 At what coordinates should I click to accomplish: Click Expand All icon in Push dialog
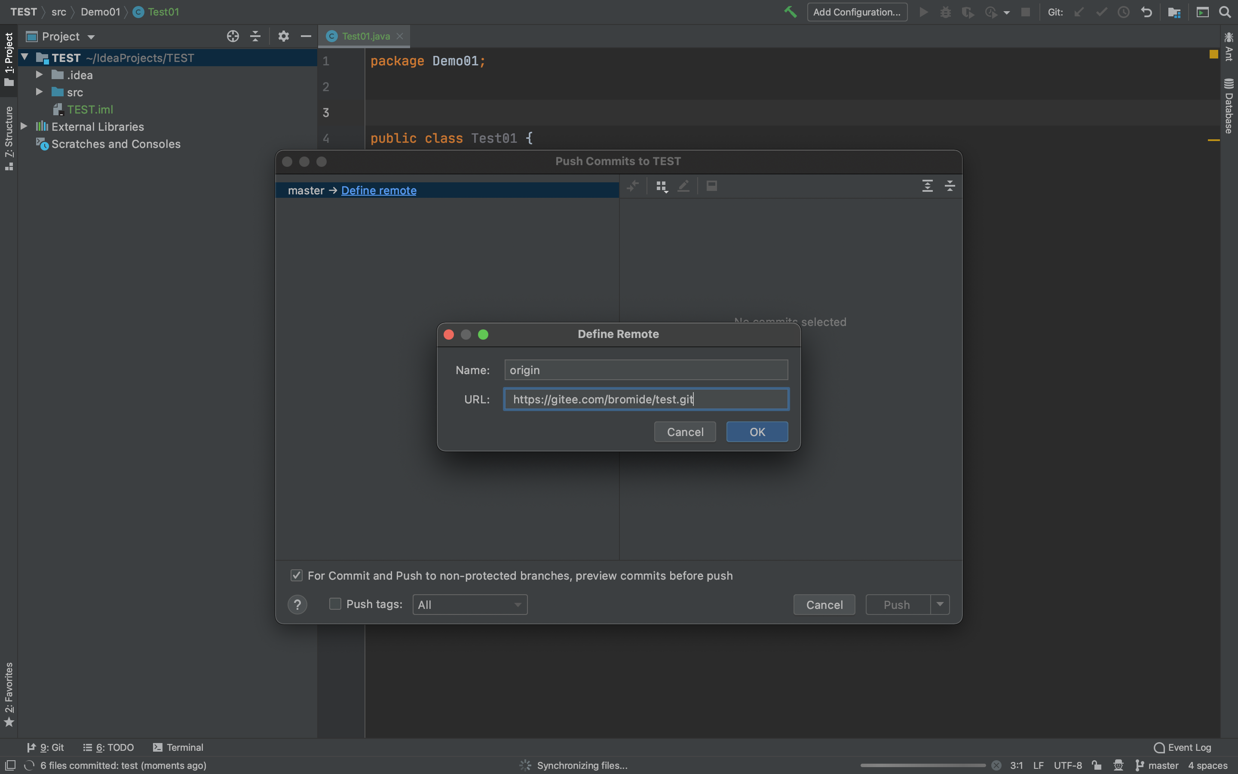[x=927, y=186]
